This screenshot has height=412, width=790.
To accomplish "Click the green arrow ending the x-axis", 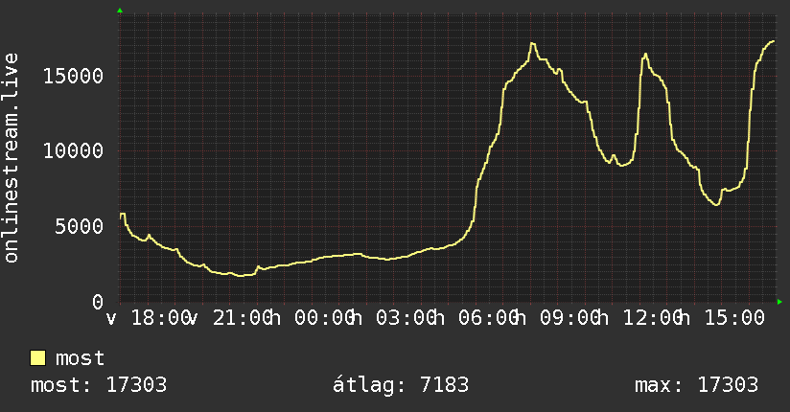I will tap(779, 302).
